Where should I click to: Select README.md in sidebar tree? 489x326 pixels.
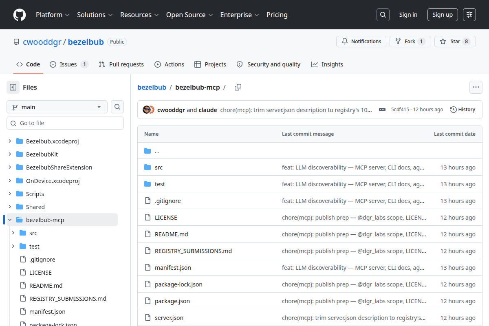46,286
